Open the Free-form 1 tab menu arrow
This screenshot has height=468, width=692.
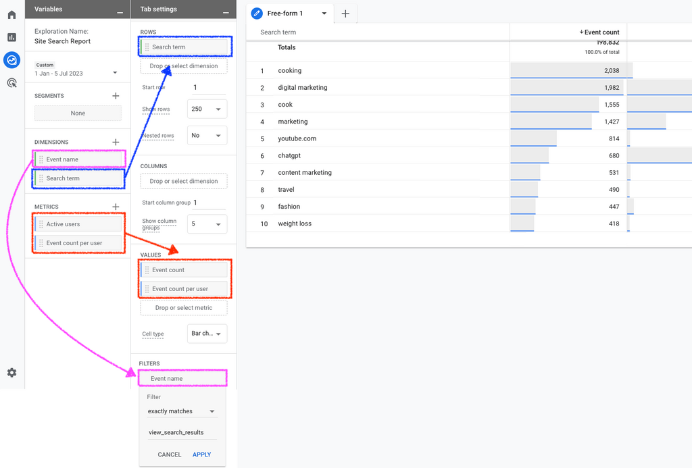[x=324, y=14]
